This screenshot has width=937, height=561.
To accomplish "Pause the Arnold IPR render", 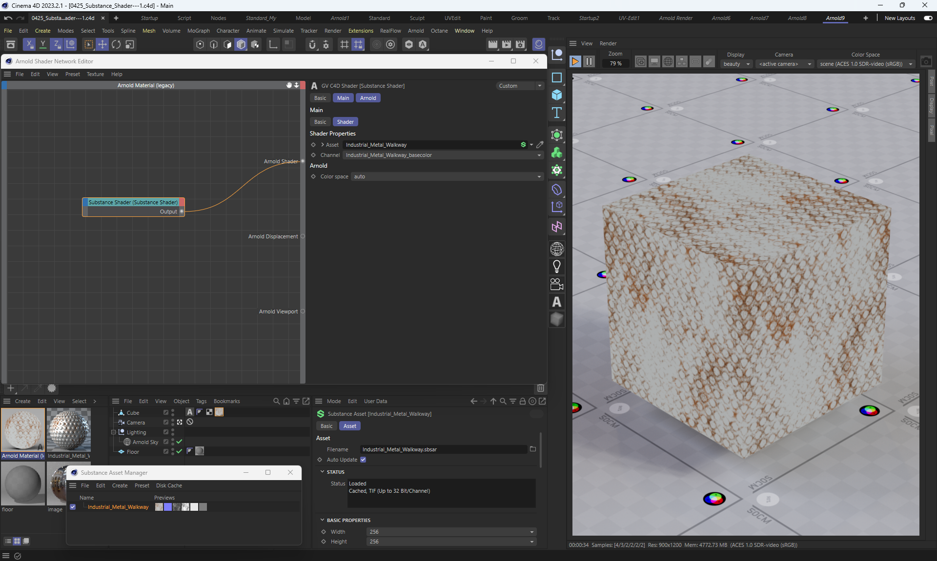I will point(589,61).
